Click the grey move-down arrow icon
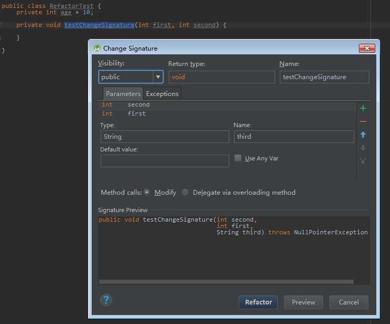Image resolution: width=390 pixels, height=324 pixels. click(363, 148)
